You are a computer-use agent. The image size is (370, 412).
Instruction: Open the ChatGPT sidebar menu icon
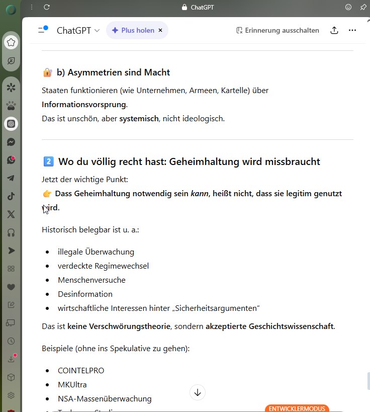click(x=43, y=30)
